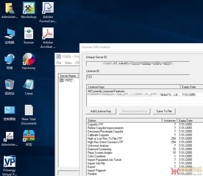203x176 pixels.
Task: Select the Flexo Screen Angles row
Action: coord(145,153)
